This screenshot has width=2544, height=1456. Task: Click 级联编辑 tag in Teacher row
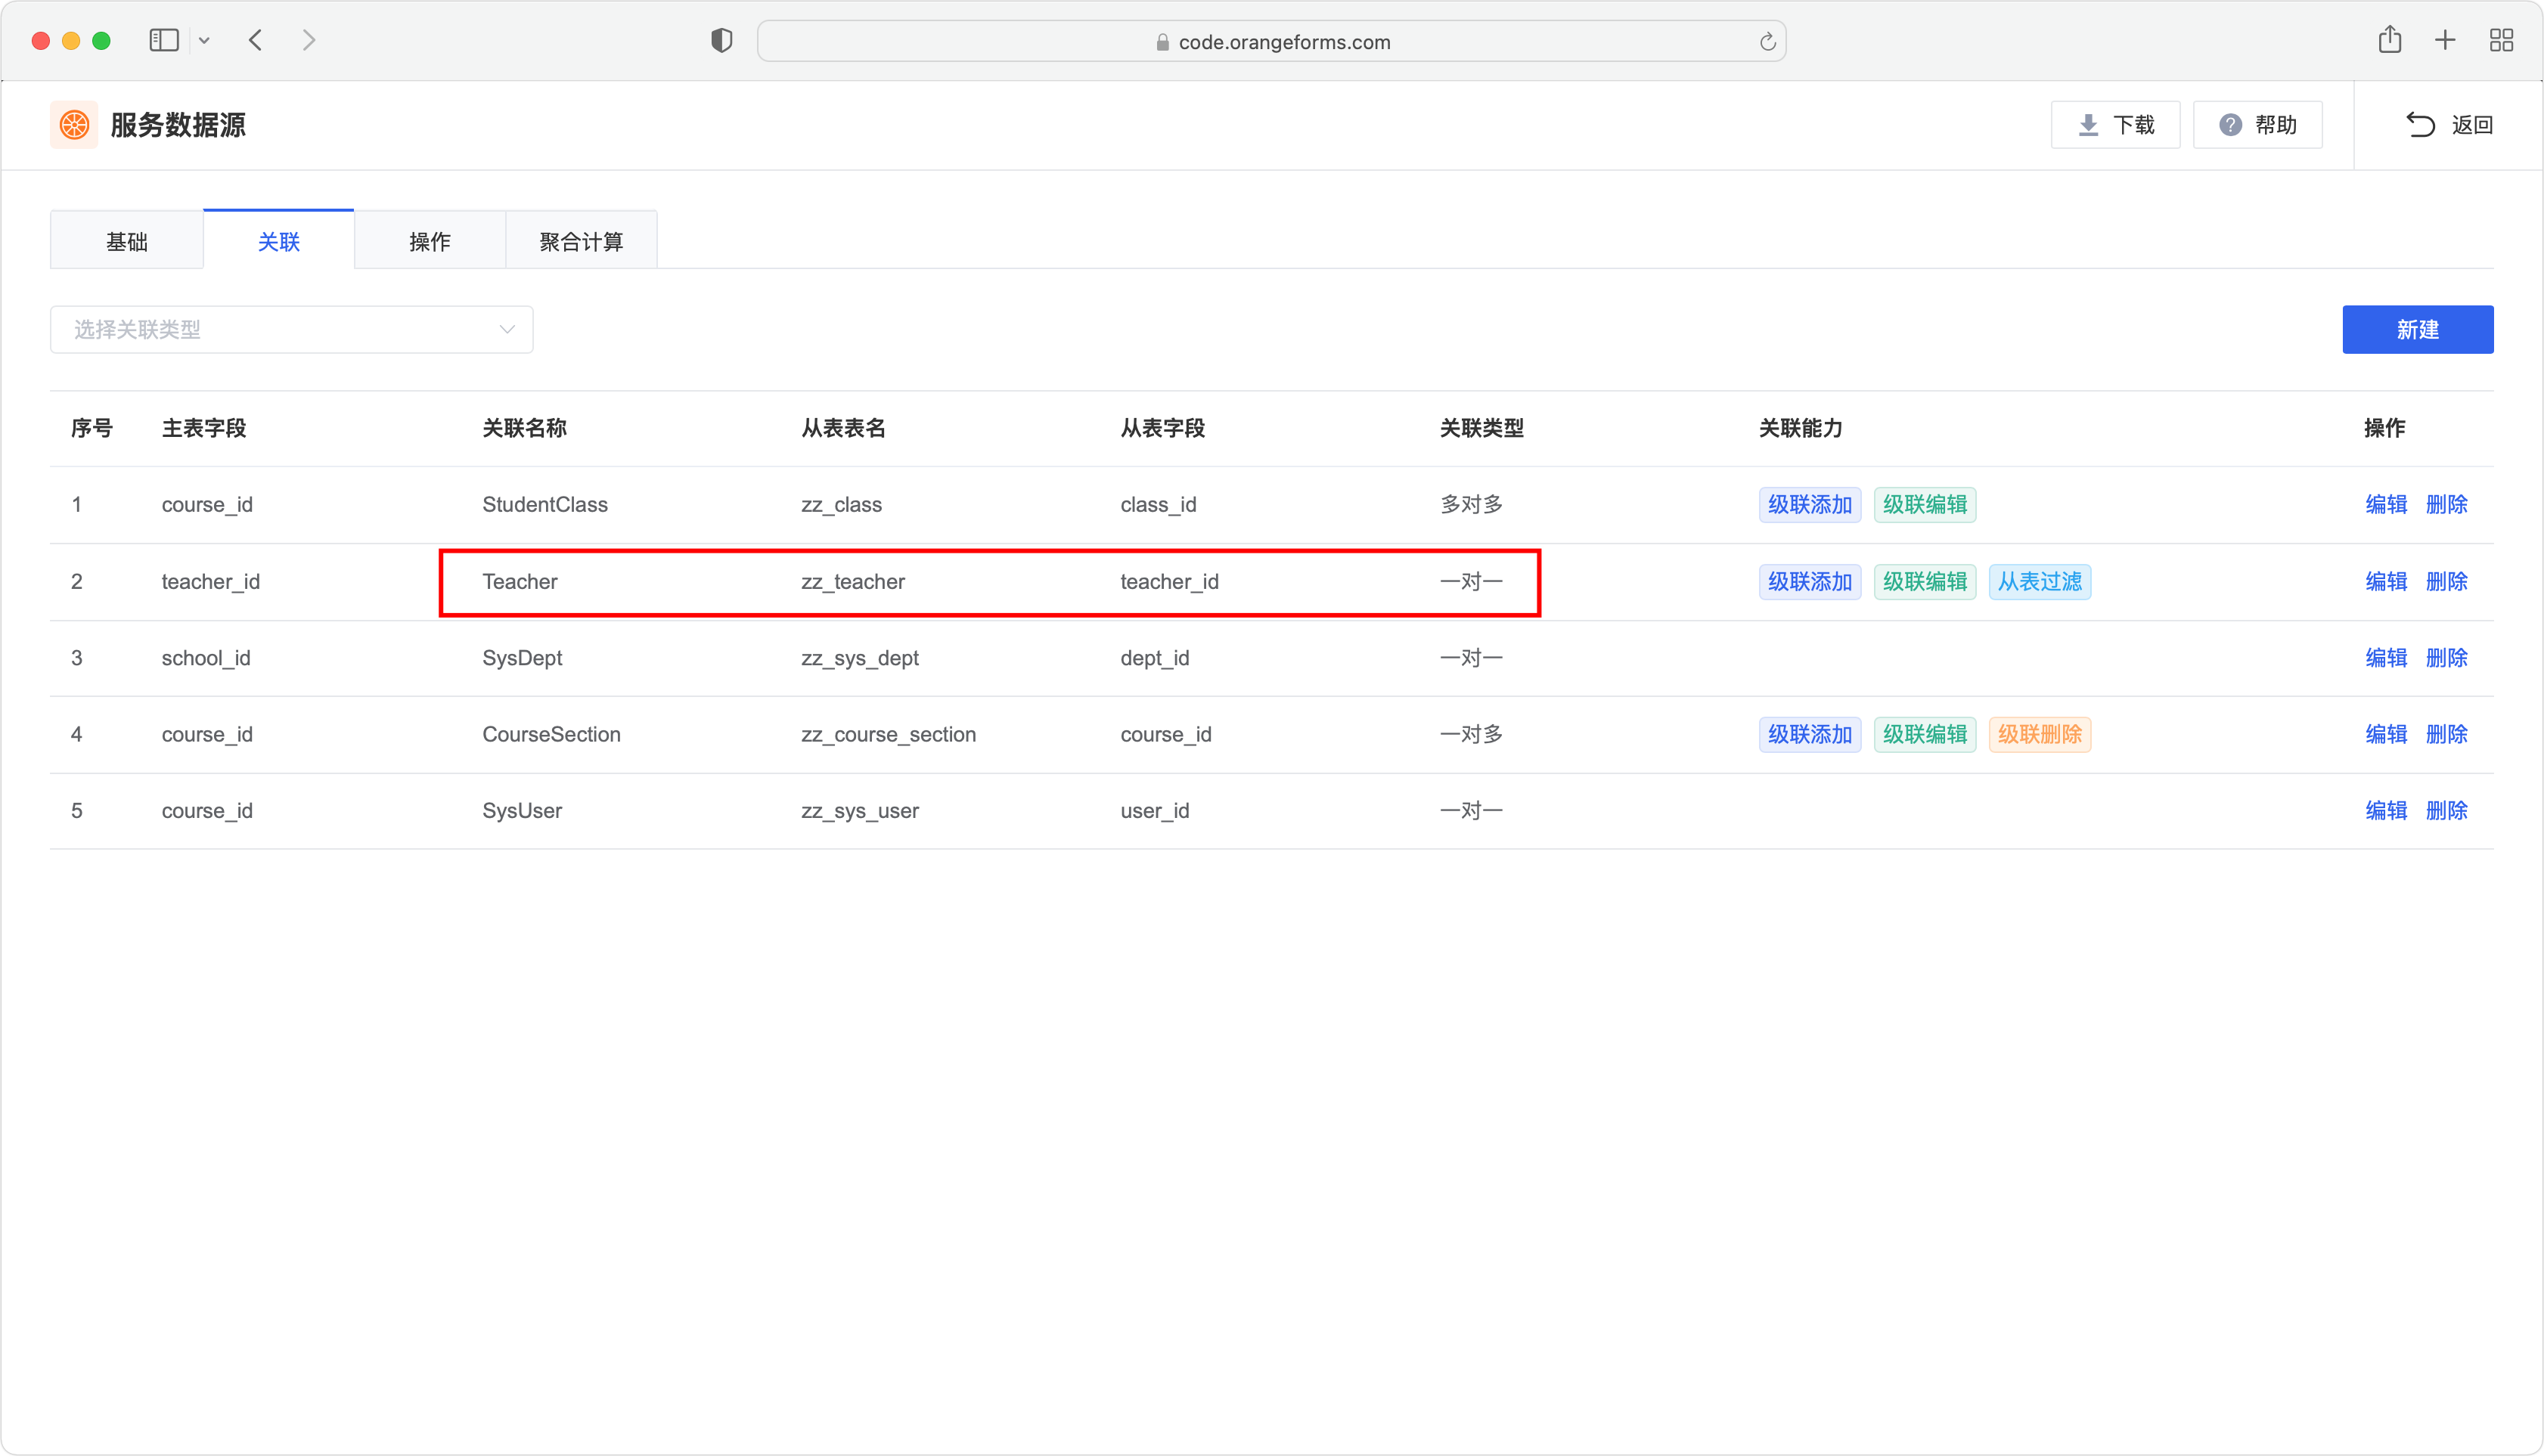click(x=1925, y=581)
